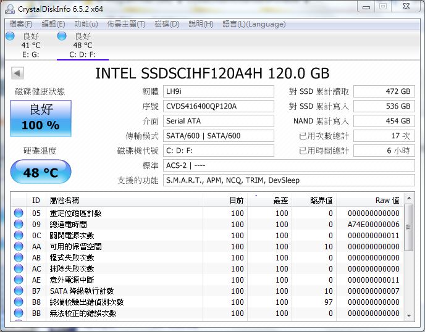425x332 pixels.
Task: Click the transfer mode field SATA/600 | SATA/600
Action: tap(219, 136)
